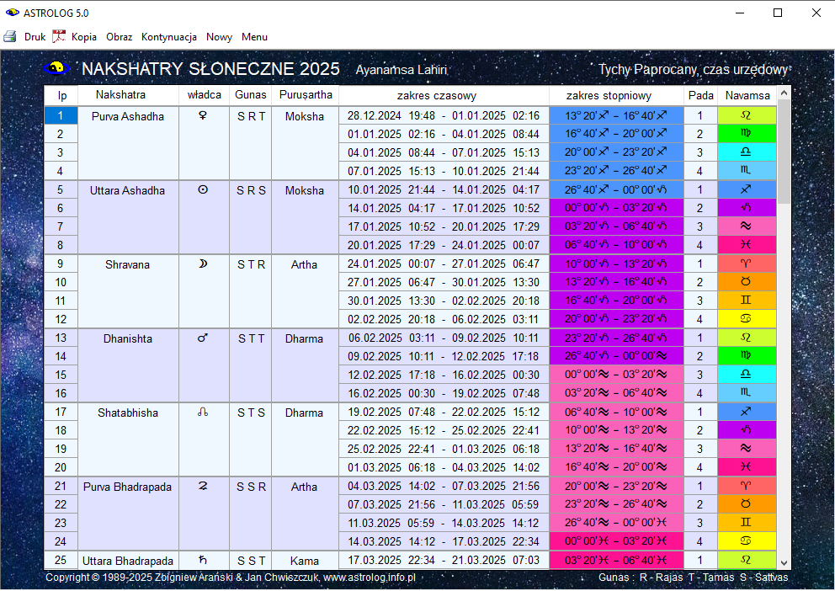Click the Nowy menu item
Screen dimensions: 835x591
219,37
